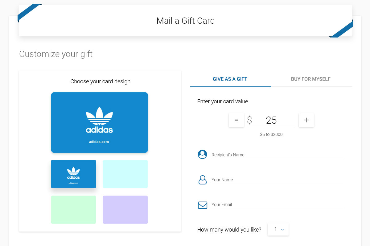Select the light cyan card design

pos(125,174)
